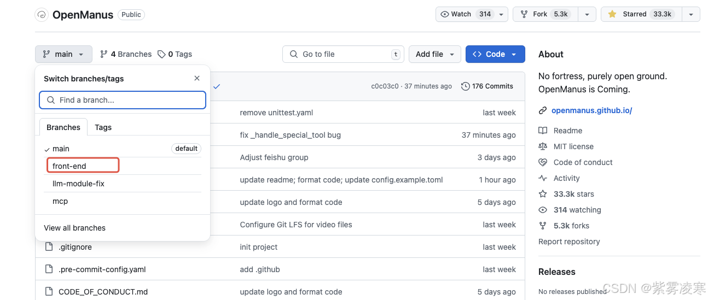Image resolution: width=708 pixels, height=300 pixels.
Task: Open the Readme link in About
Action: tap(568, 131)
